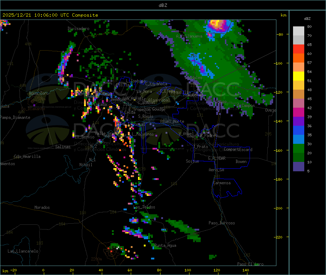Click the timestamp 2025/12/21 10:06:00 UTC Composite
326x275 pixels.
click(50, 15)
